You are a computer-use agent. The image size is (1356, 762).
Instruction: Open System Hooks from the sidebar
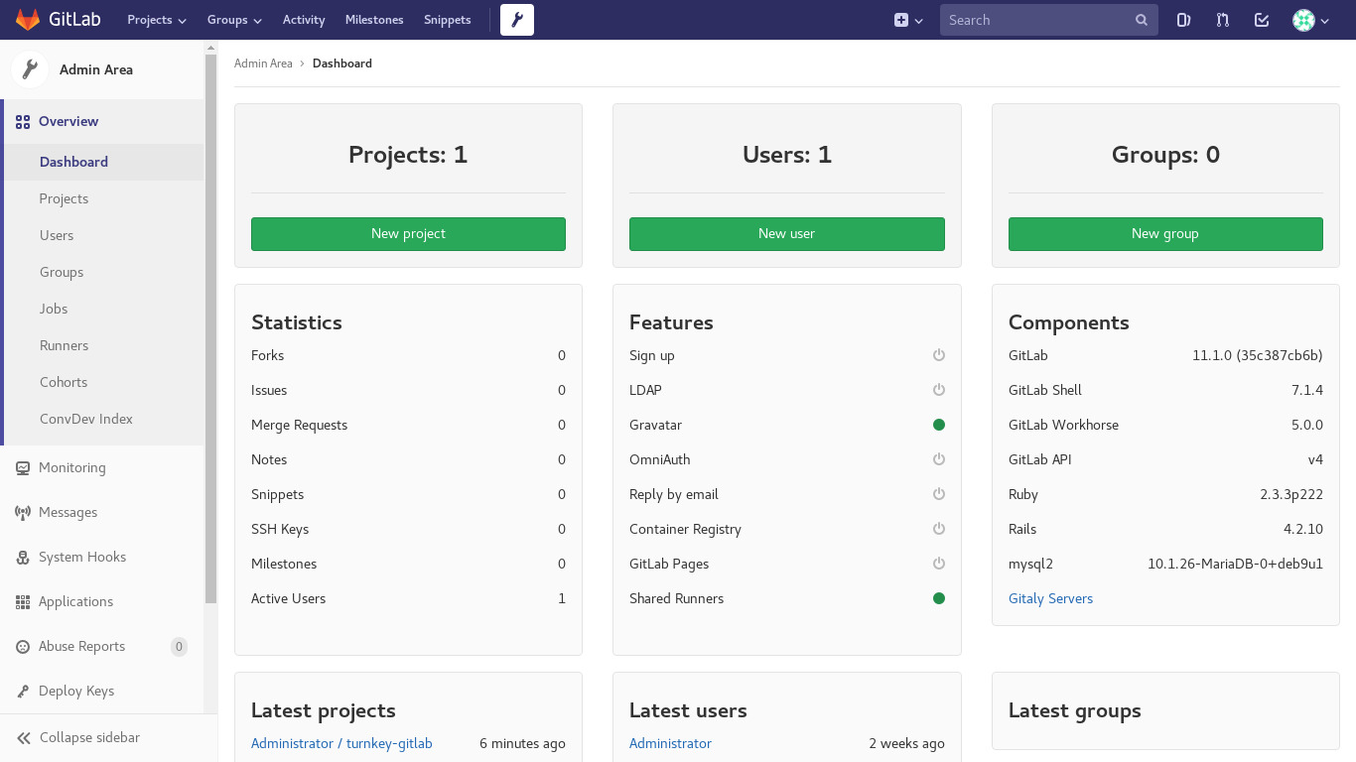[x=21, y=557]
